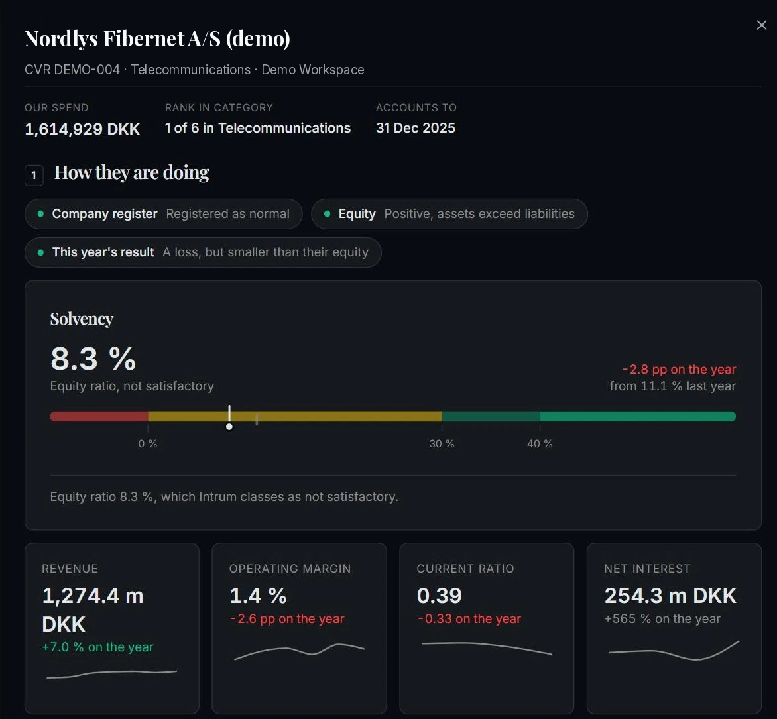777x719 pixels.
Task: Open the Current Ratio card
Action: click(x=487, y=628)
